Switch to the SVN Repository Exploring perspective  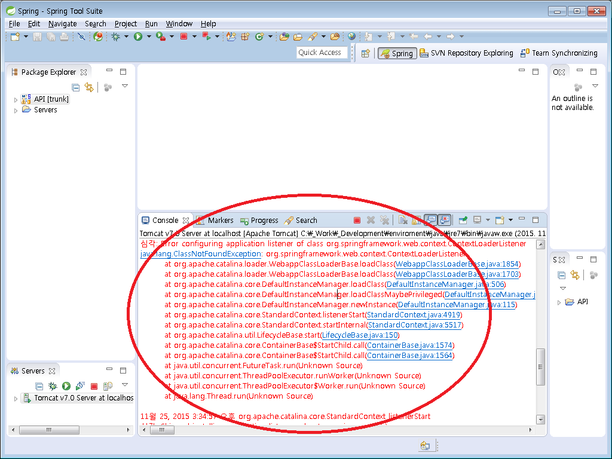[466, 53]
